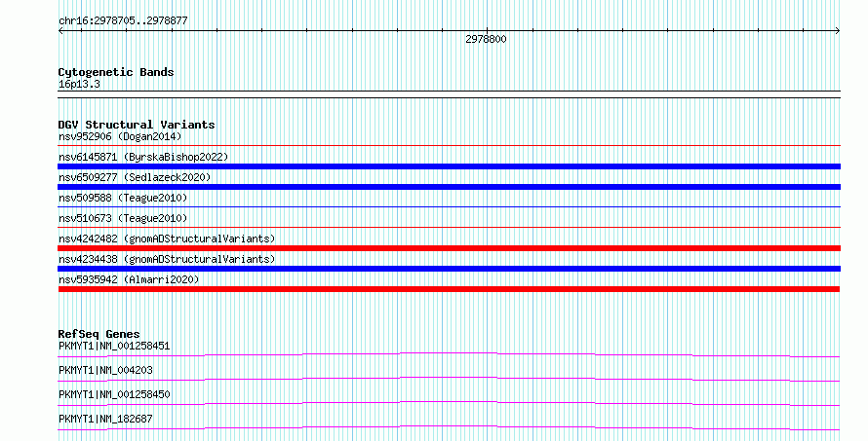Open variant nsv509588 (Teague2010) label
868x441 pixels.
coord(123,198)
